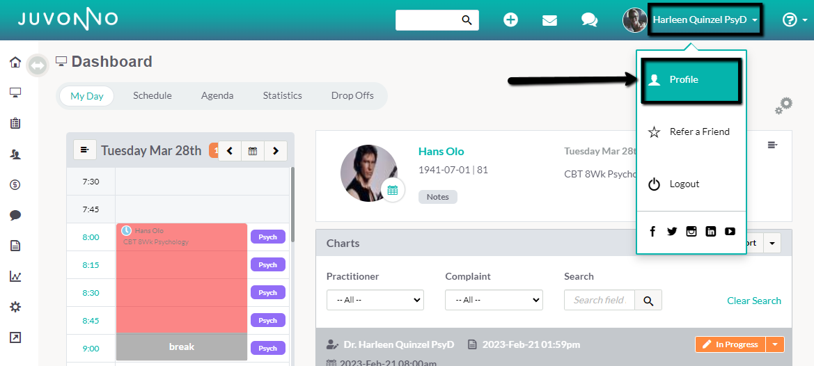
Task: Open the calendar date picker button
Action: 253,151
